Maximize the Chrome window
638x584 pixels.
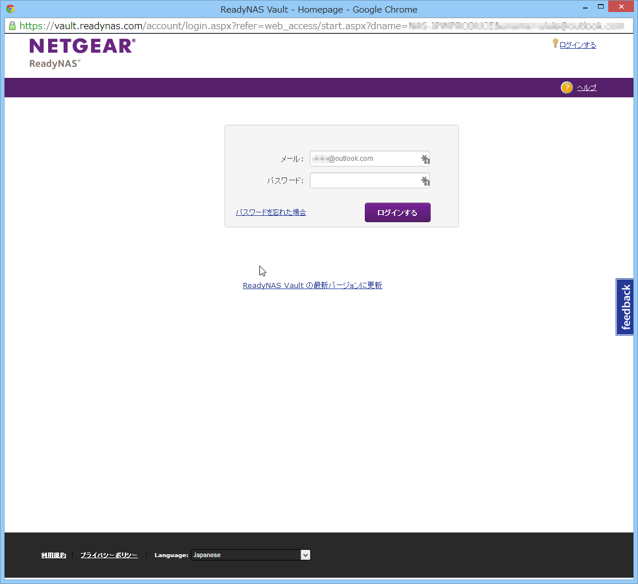pyautogui.click(x=601, y=7)
